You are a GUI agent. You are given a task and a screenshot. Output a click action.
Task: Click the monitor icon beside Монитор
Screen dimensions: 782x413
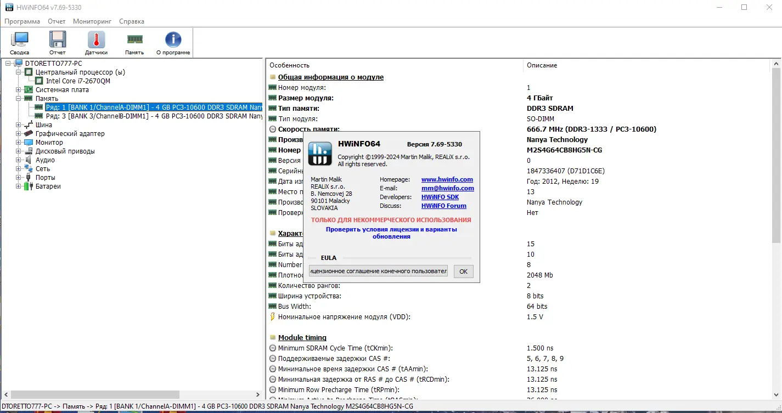(29, 143)
